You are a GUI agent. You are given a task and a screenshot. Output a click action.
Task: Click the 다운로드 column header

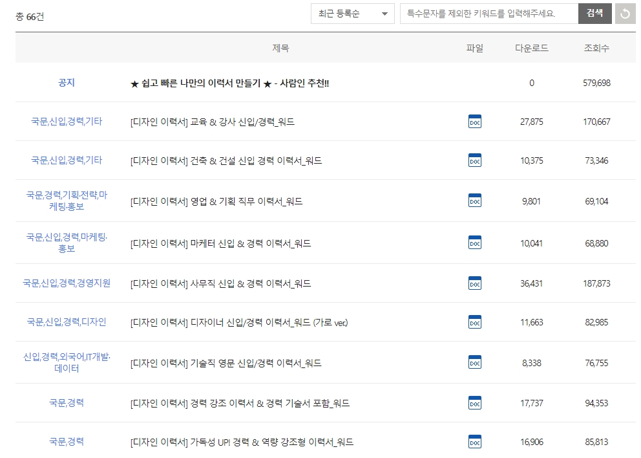[529, 48]
